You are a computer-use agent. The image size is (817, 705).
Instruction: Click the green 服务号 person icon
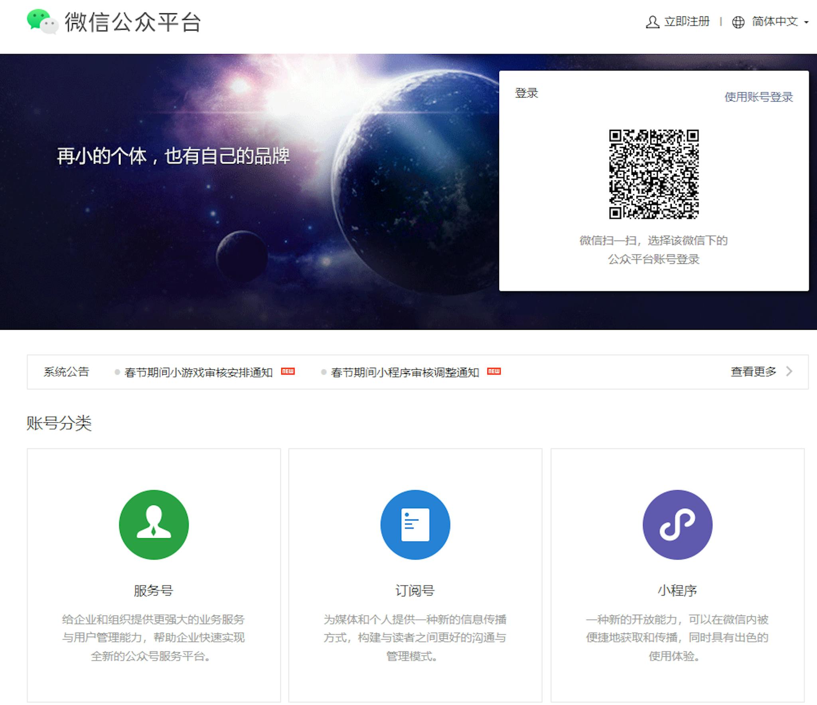coord(154,525)
